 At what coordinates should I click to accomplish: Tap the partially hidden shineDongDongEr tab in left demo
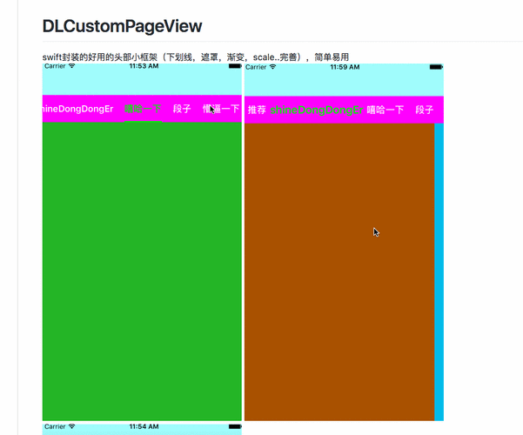(x=78, y=109)
